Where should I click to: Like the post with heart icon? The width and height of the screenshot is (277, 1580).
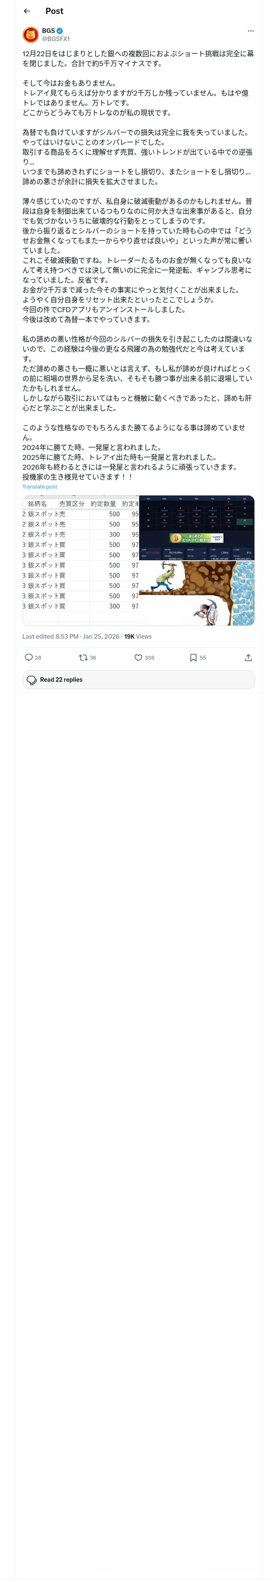[x=138, y=658]
